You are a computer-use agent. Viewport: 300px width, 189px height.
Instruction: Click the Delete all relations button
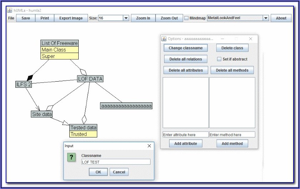point(186,59)
